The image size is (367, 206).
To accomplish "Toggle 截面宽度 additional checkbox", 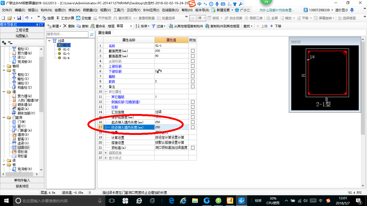I will tap(193, 51).
